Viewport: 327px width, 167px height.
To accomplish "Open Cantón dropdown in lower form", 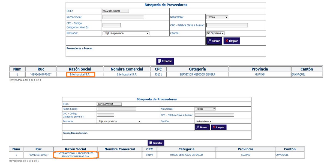I will click(203, 121).
